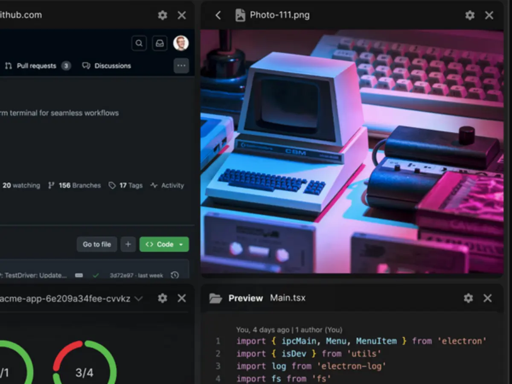Click the folder icon next to Preview
Image resolution: width=512 pixels, height=384 pixels.
[x=216, y=298]
